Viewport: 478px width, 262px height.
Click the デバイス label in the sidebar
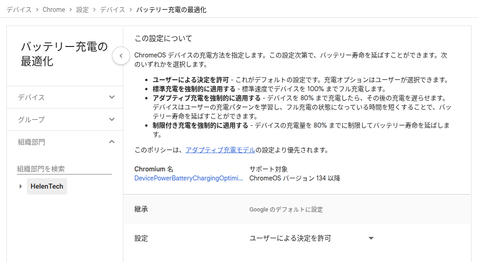click(31, 97)
